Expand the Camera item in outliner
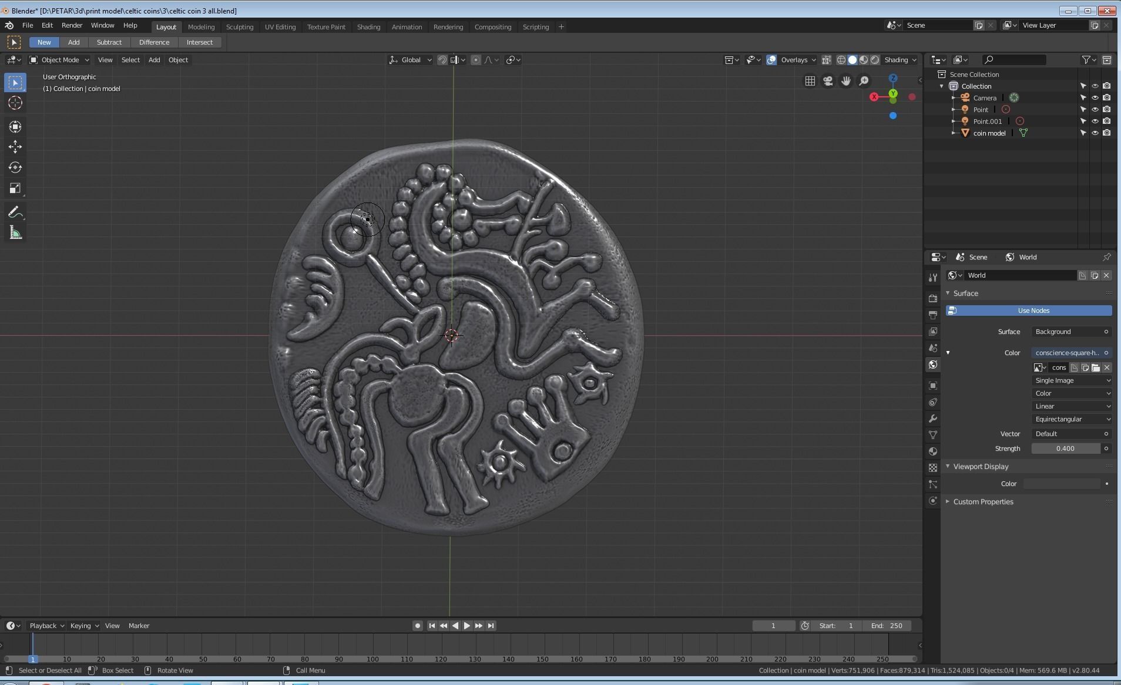Screen dimensions: 1121x685 click(x=954, y=98)
